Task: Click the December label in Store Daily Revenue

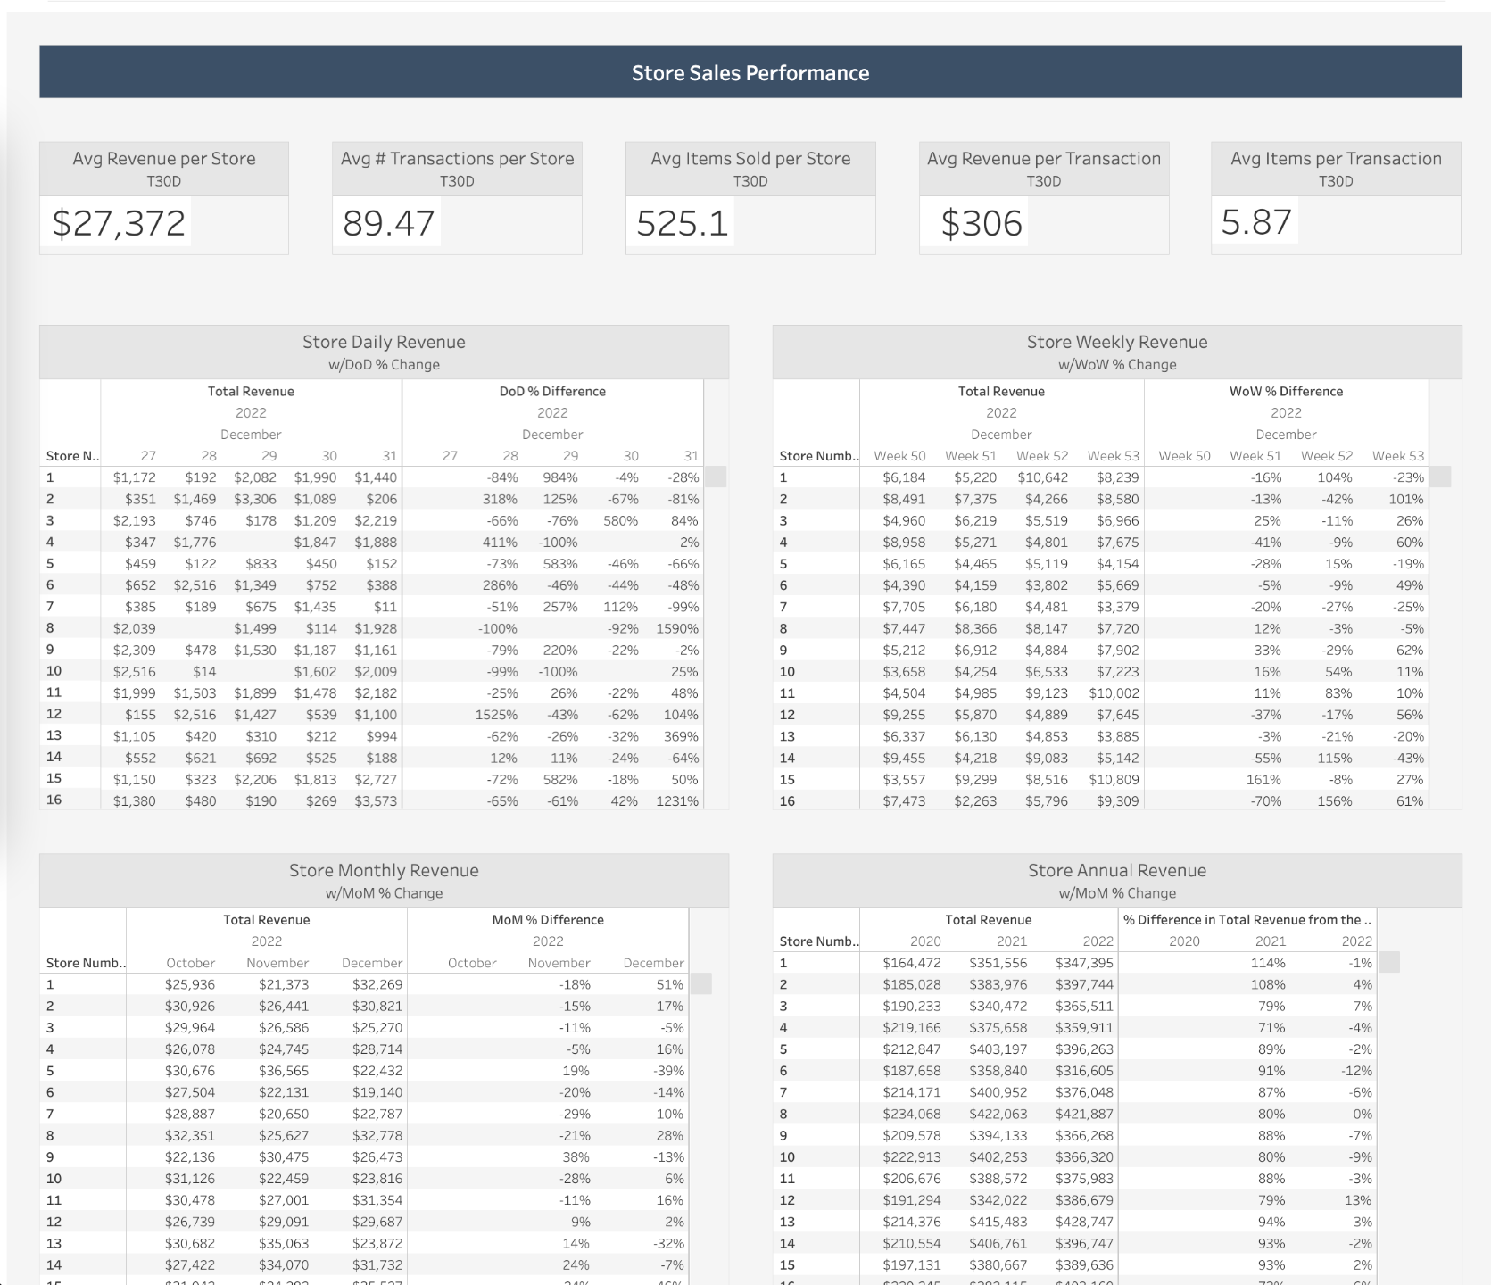Action: click(252, 435)
